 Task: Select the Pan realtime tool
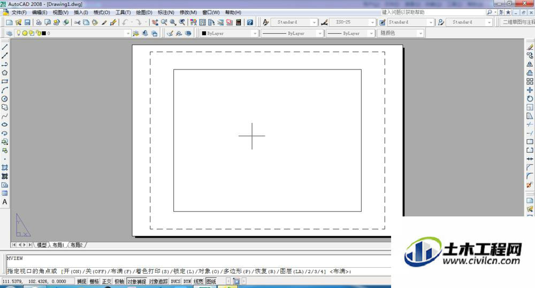[155, 22]
